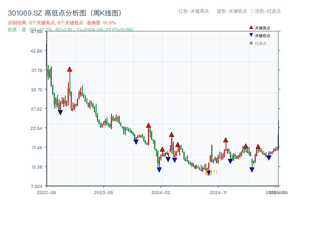
Task: Click the leftmost blue 关键低点 triangle under the 2022 candles
Action: (x=60, y=112)
